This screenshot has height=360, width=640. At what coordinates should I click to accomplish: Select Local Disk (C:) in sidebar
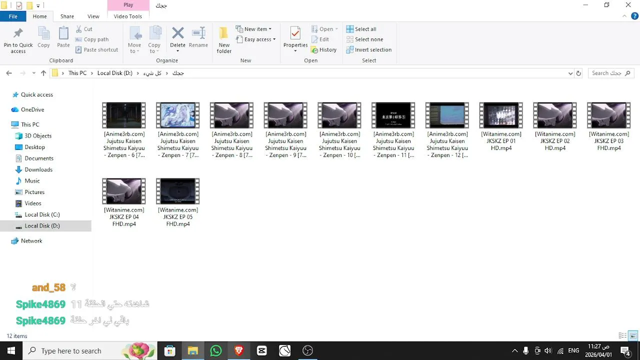point(42,214)
